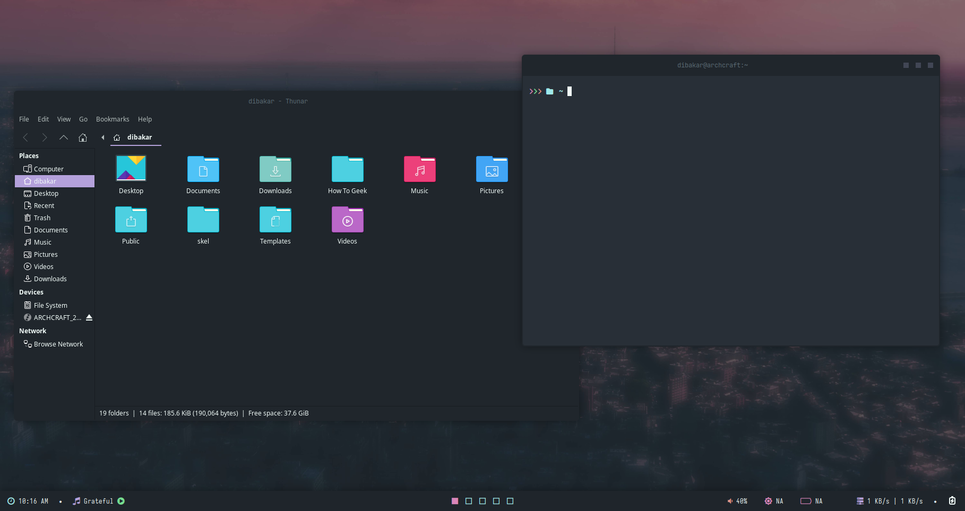Open the Downloads folder icon
Screen dimensions: 965x511
click(x=275, y=169)
